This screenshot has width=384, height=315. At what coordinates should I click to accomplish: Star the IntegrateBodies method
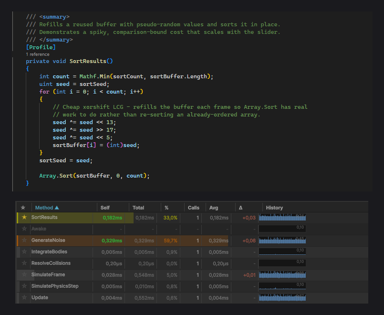tap(24, 252)
